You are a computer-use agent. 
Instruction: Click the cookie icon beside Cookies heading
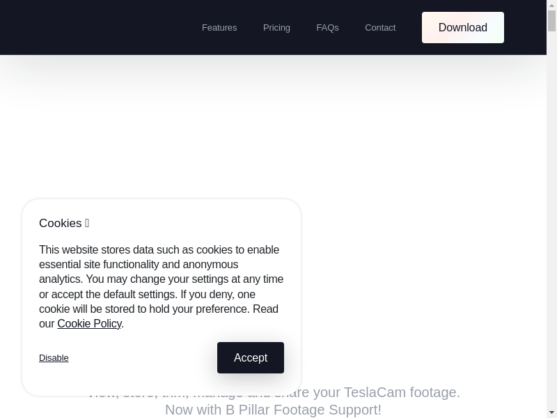[x=87, y=224]
